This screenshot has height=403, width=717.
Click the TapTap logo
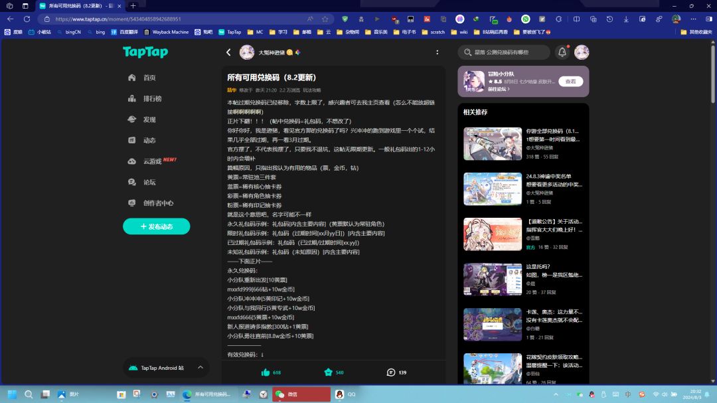(145, 52)
